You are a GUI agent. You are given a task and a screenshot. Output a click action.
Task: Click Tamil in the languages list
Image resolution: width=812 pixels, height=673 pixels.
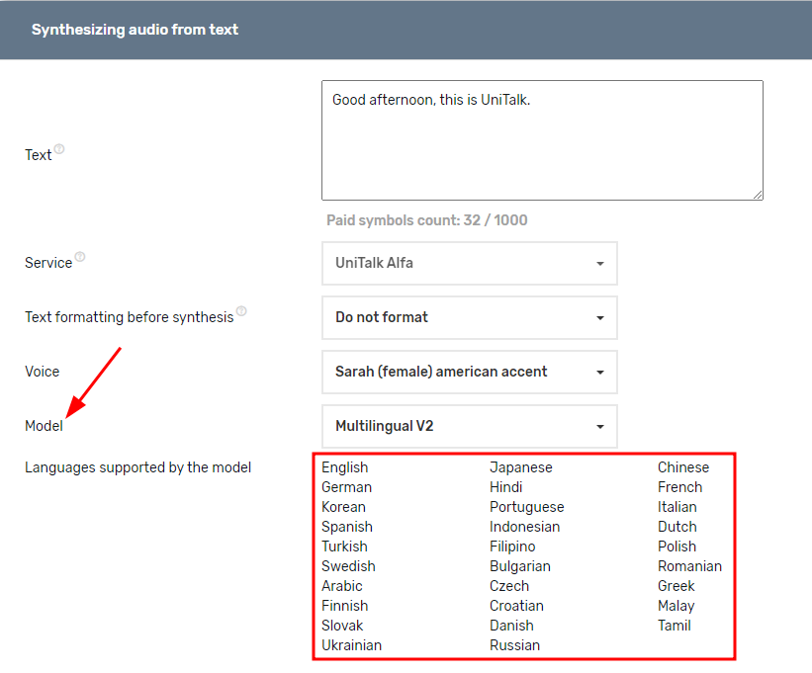(x=674, y=626)
